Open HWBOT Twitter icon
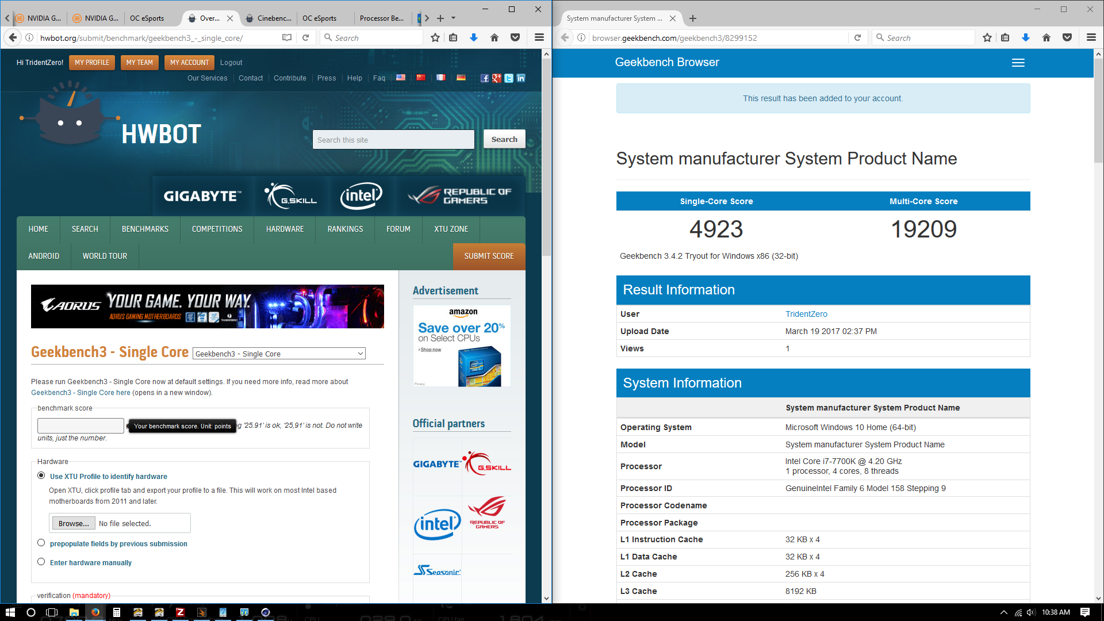 pyautogui.click(x=509, y=78)
